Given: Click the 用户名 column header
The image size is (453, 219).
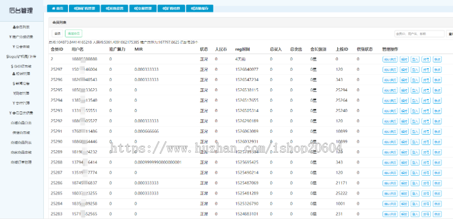Looking at the screenshot, I should point(78,49).
